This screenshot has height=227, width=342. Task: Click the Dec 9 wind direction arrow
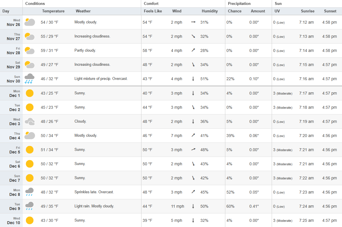click(x=193, y=206)
